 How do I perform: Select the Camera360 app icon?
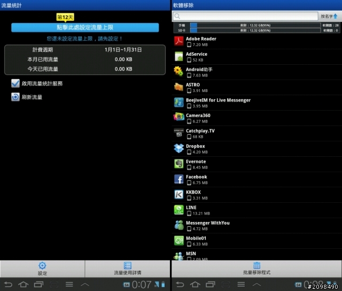(179, 118)
